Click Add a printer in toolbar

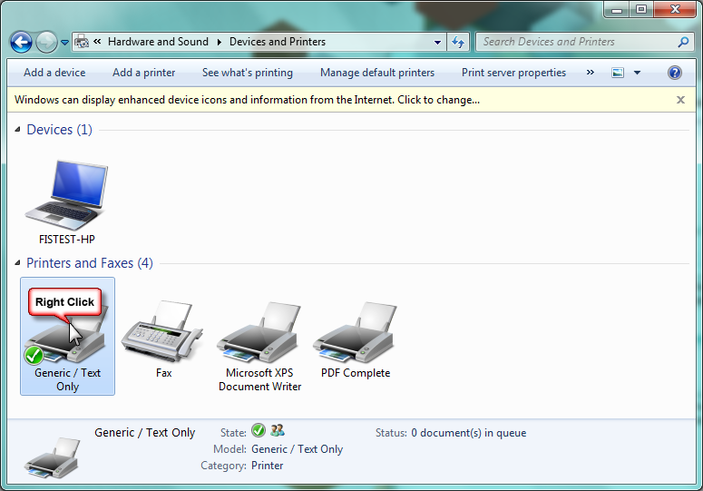(144, 73)
